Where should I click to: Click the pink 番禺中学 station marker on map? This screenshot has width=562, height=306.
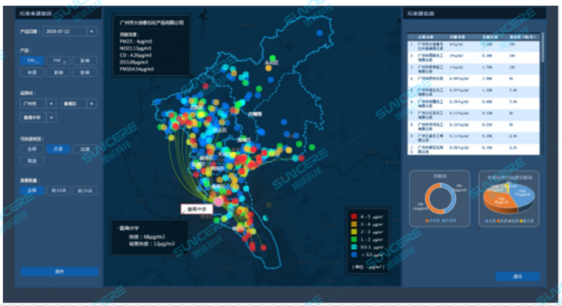click(x=218, y=200)
